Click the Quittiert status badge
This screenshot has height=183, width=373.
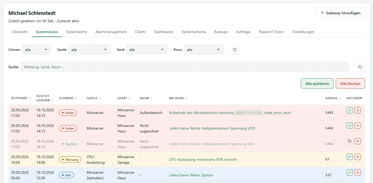point(69,144)
